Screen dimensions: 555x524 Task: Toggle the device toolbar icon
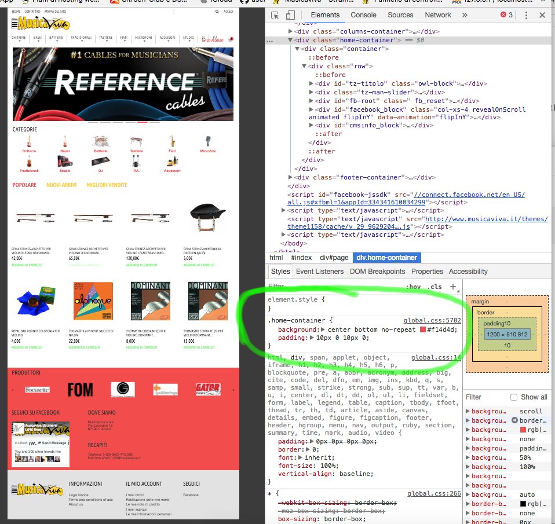[290, 15]
